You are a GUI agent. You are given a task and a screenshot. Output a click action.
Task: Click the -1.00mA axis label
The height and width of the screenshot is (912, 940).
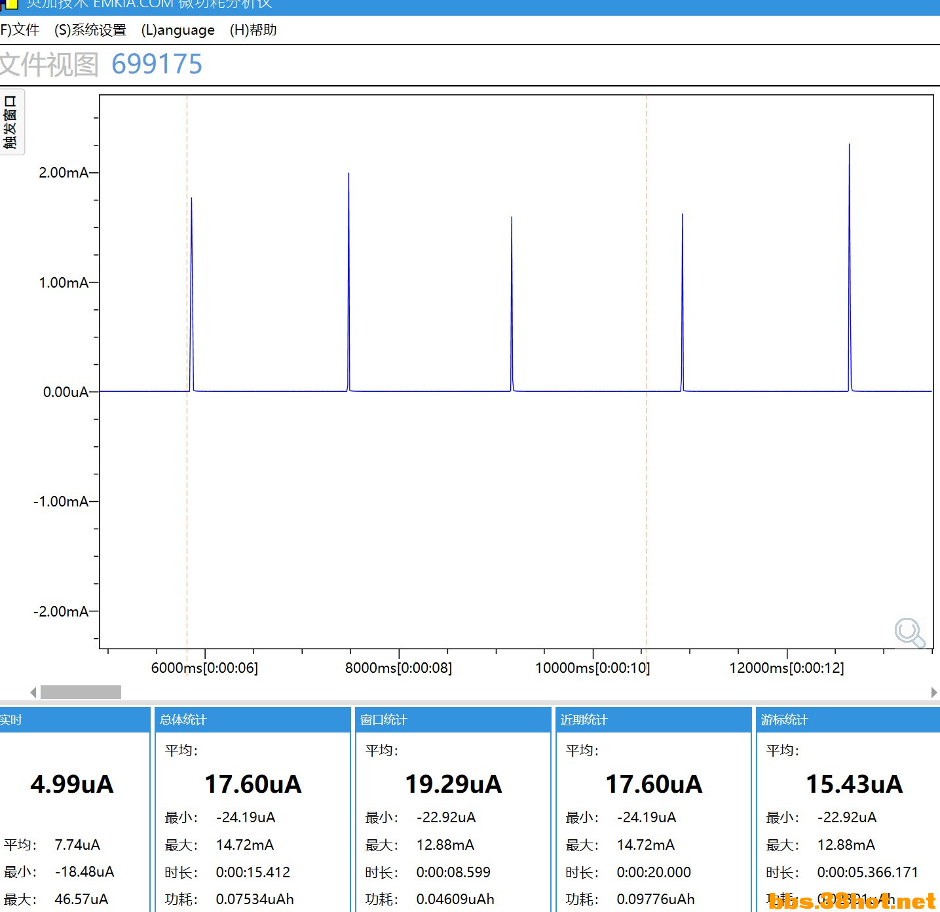click(x=61, y=502)
